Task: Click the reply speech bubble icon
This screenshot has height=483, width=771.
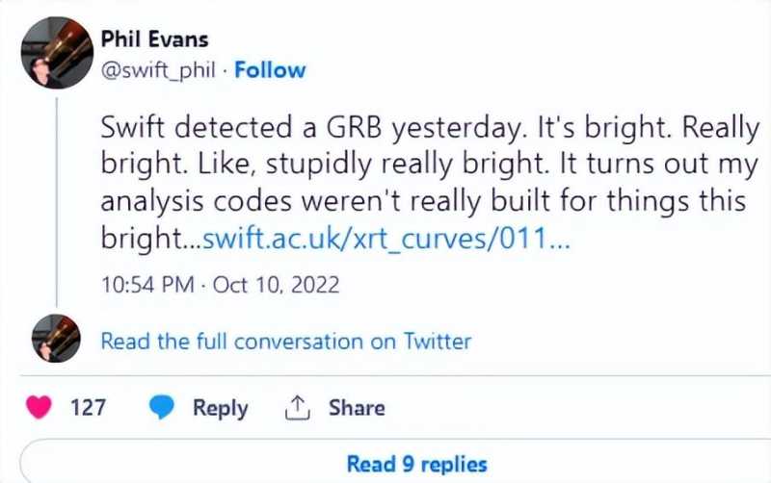Action: 162,408
